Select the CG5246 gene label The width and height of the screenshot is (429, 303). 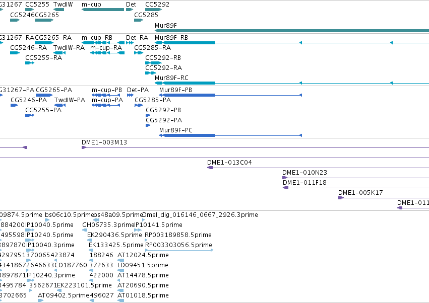tap(23, 15)
